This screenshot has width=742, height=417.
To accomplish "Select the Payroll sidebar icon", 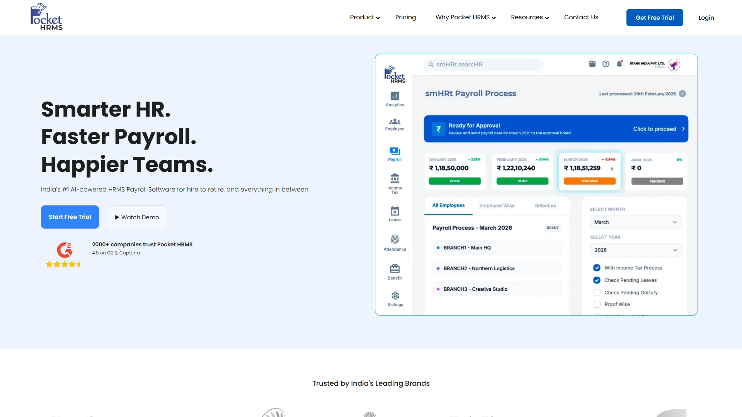I will pos(395,151).
